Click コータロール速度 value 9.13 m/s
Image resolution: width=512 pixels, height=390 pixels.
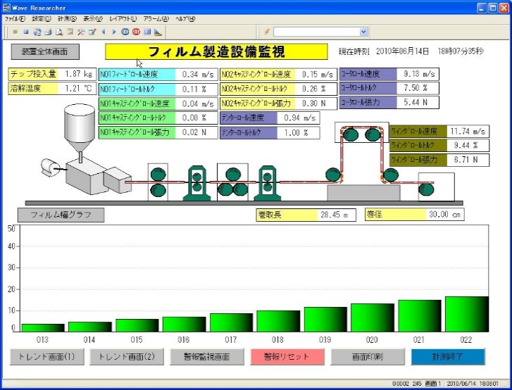click(x=419, y=74)
